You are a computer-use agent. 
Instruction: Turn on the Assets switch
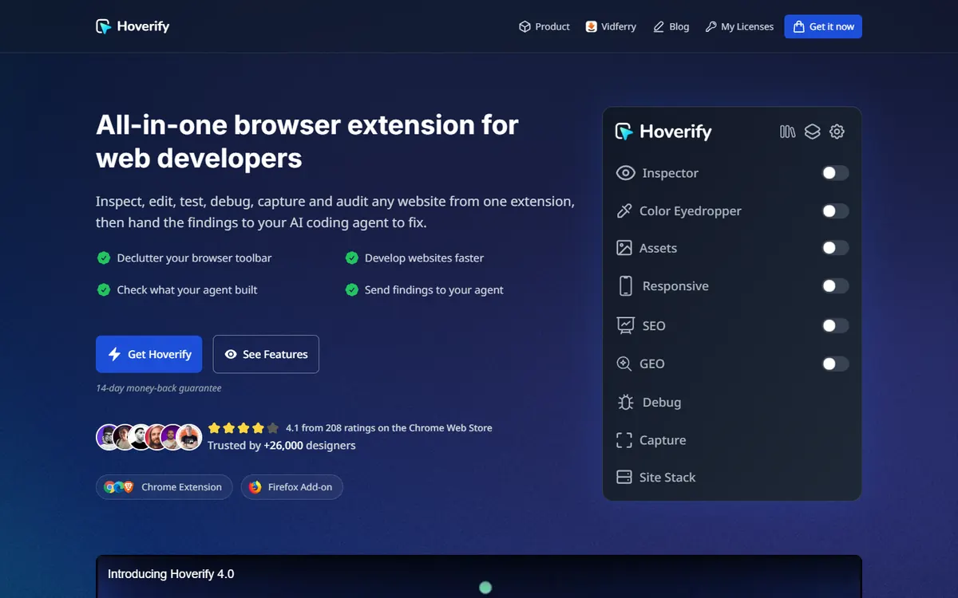835,248
